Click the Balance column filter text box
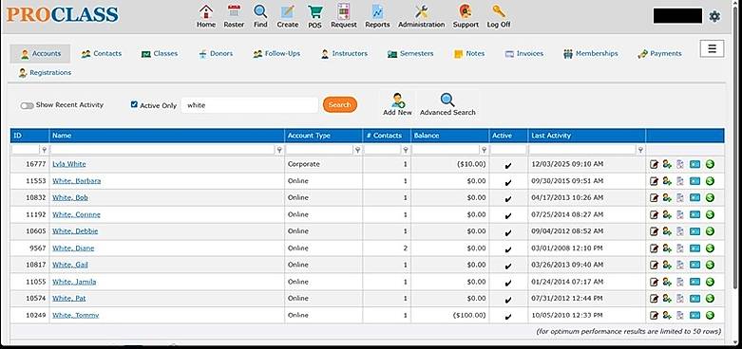This screenshot has width=742, height=349. tap(447, 150)
